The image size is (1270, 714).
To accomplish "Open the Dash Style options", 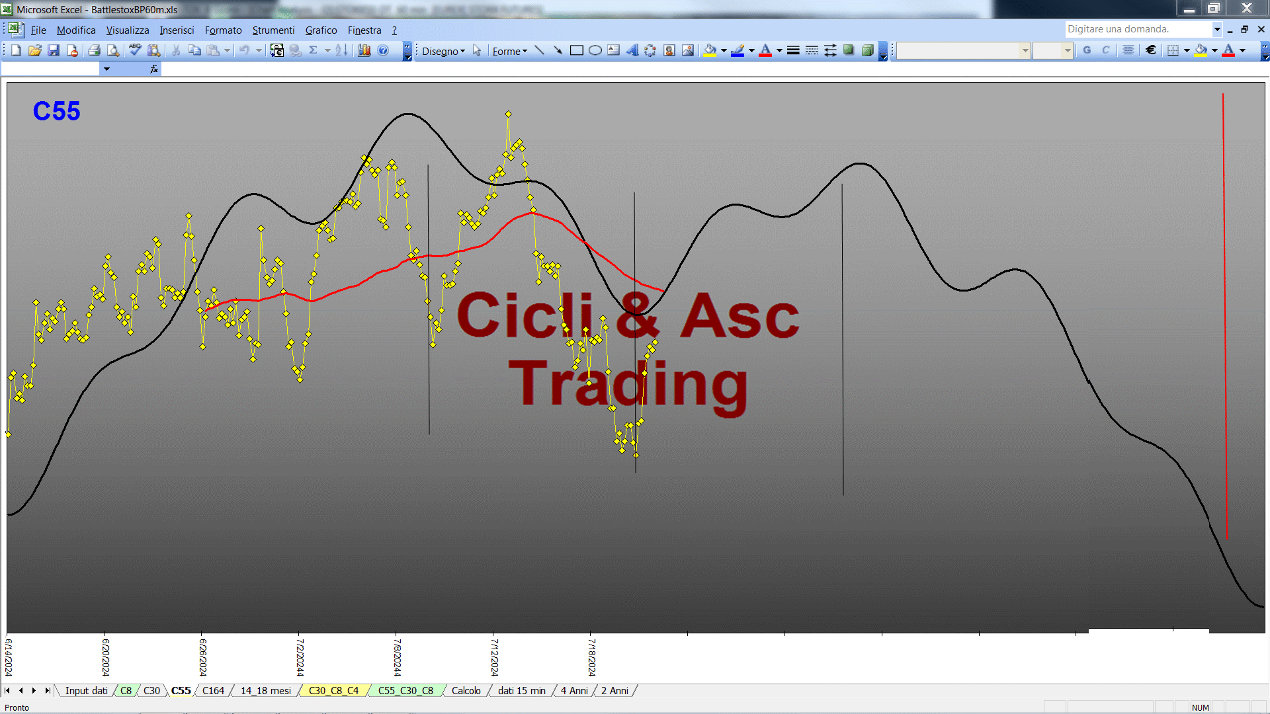I will click(812, 50).
